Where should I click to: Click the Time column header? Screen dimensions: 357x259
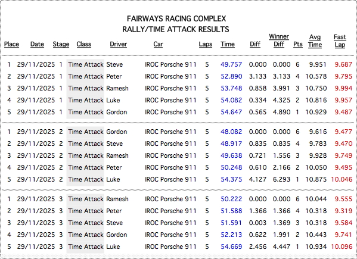click(228, 44)
